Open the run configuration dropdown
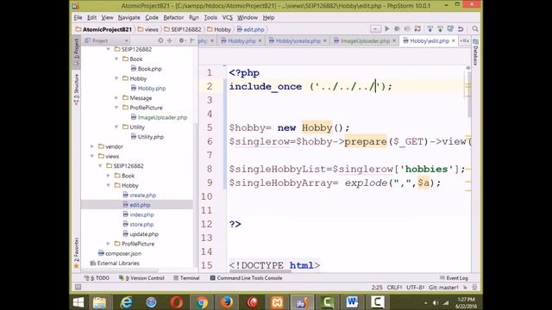The image size is (552, 310). (x=375, y=28)
